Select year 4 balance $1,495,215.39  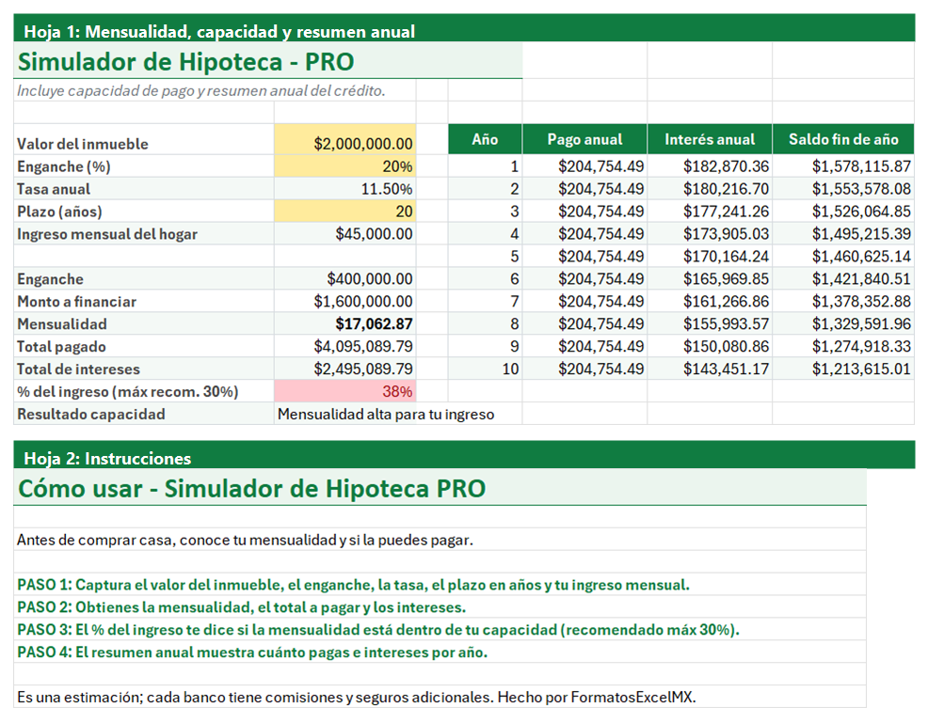(843, 234)
